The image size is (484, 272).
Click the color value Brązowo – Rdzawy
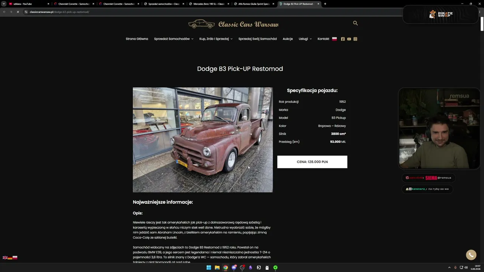[x=332, y=126]
